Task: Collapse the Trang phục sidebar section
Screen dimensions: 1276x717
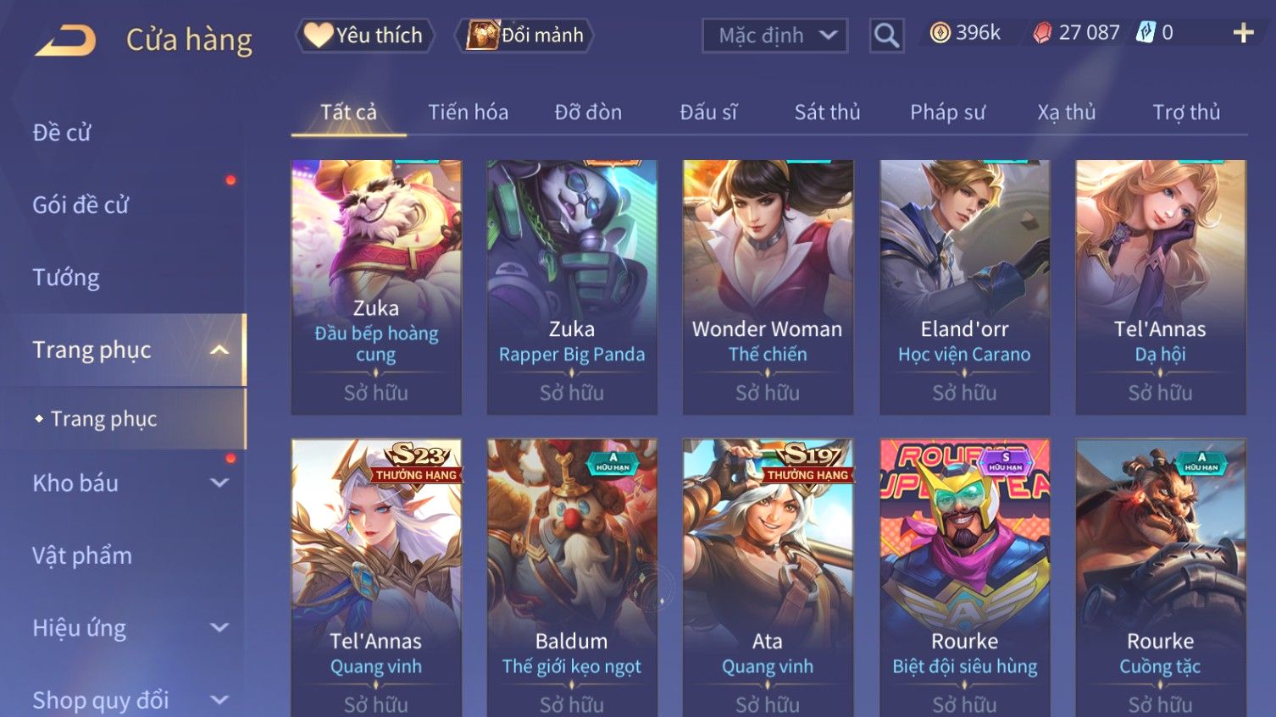Action: (219, 350)
